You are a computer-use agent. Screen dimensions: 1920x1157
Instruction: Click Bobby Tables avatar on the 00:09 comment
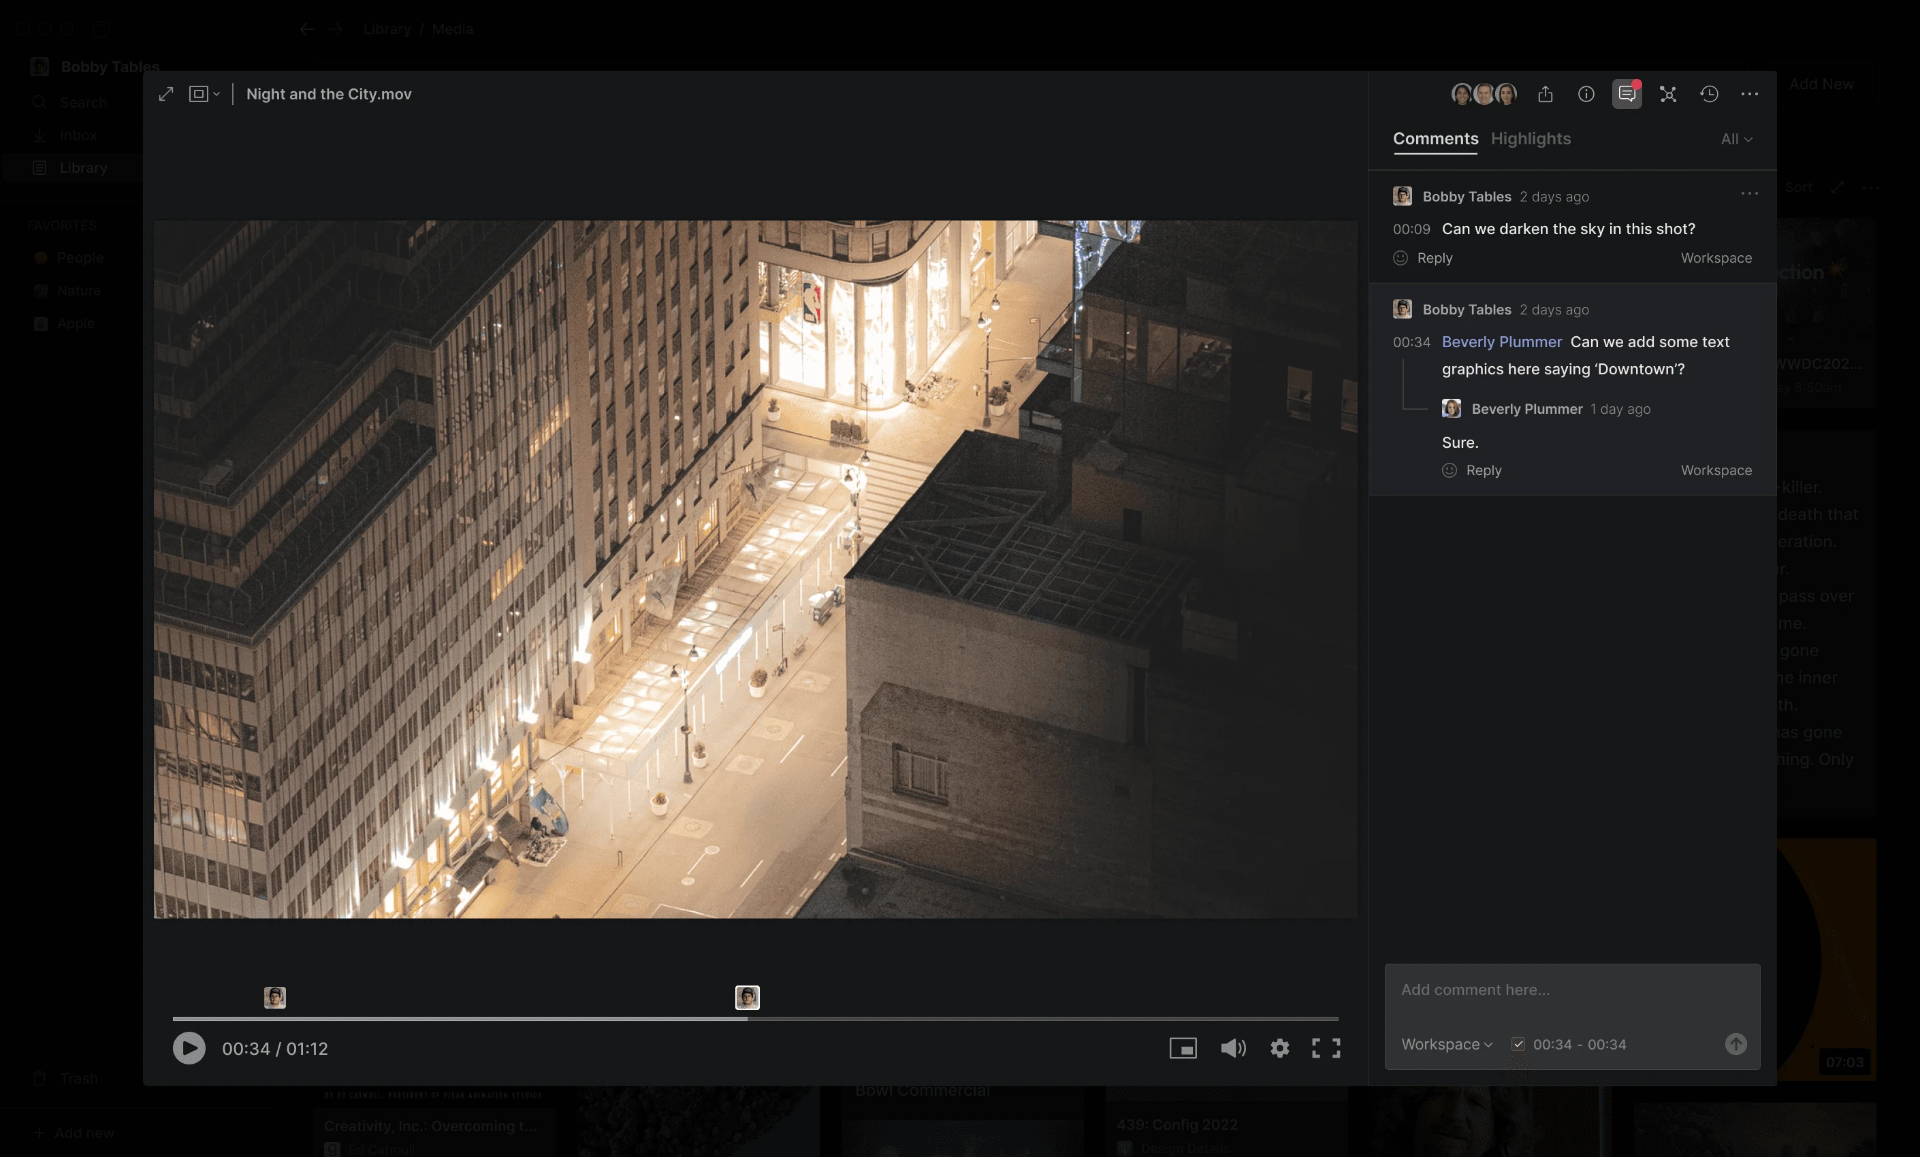[x=1402, y=196]
